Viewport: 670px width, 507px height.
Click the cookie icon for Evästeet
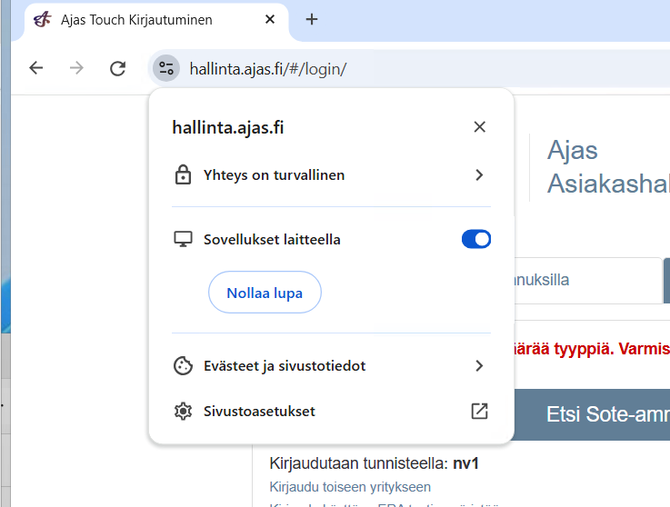(183, 366)
